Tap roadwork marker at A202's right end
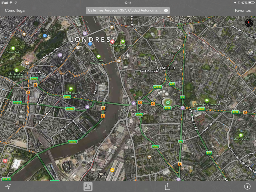Screen dimensions: 256x192 pyautogui.click(x=245, y=112)
